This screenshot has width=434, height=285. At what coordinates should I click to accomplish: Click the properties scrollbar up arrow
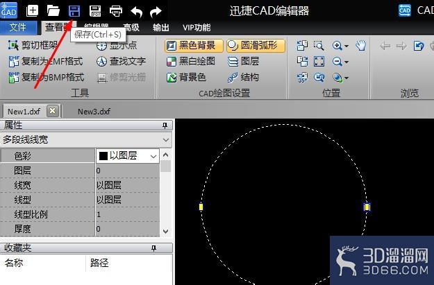[x=165, y=155]
